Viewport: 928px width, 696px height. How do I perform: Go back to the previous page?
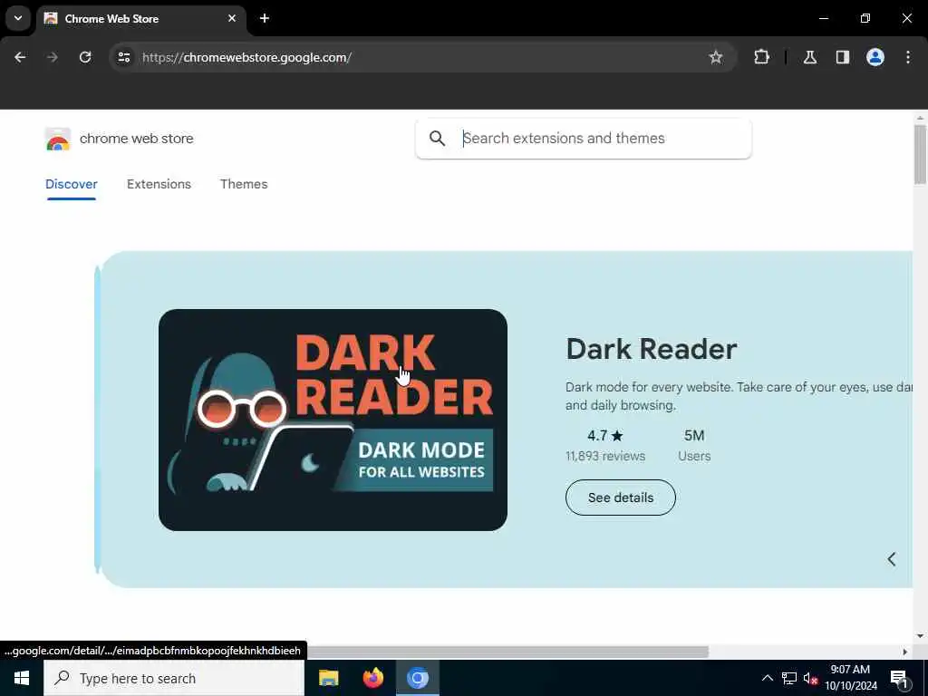[x=20, y=57]
